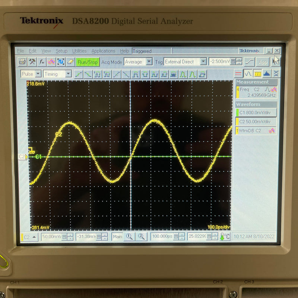Open keypad icon beside trigger level
This screenshot has width=298, height=298.
point(233,61)
